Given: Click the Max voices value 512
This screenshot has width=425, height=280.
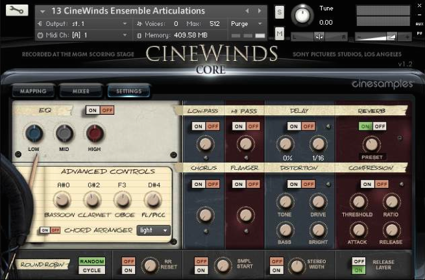Looking at the screenshot, I should [x=215, y=24].
